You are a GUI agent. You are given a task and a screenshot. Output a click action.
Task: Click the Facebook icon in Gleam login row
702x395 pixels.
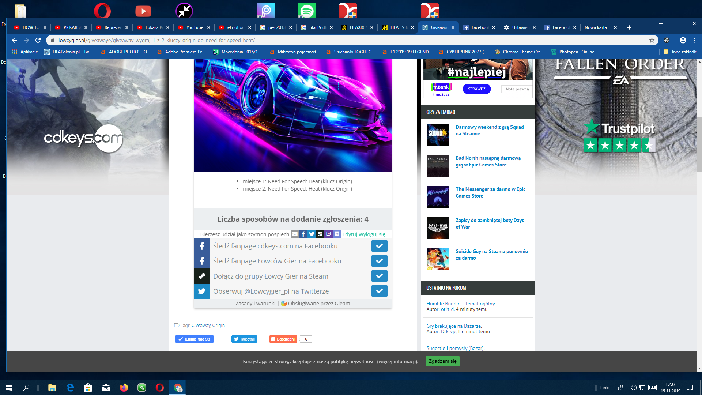(303, 234)
